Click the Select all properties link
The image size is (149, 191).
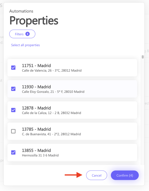[x=25, y=45]
